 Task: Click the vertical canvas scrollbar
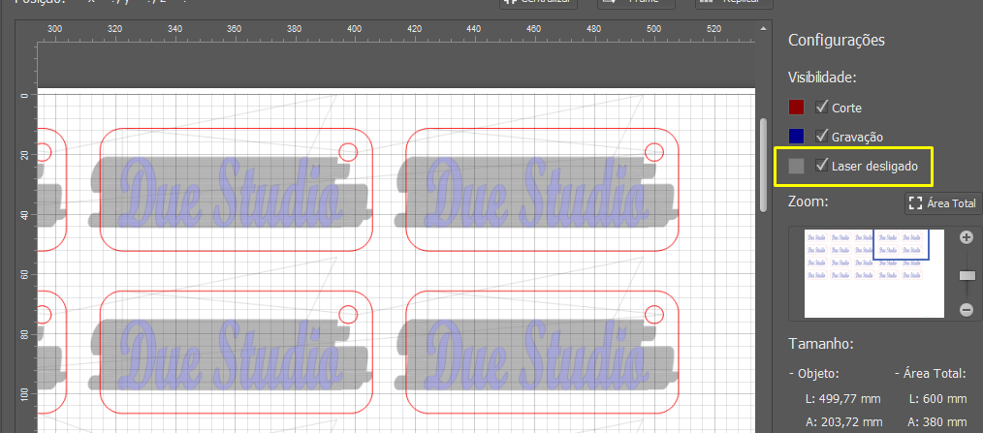763,166
